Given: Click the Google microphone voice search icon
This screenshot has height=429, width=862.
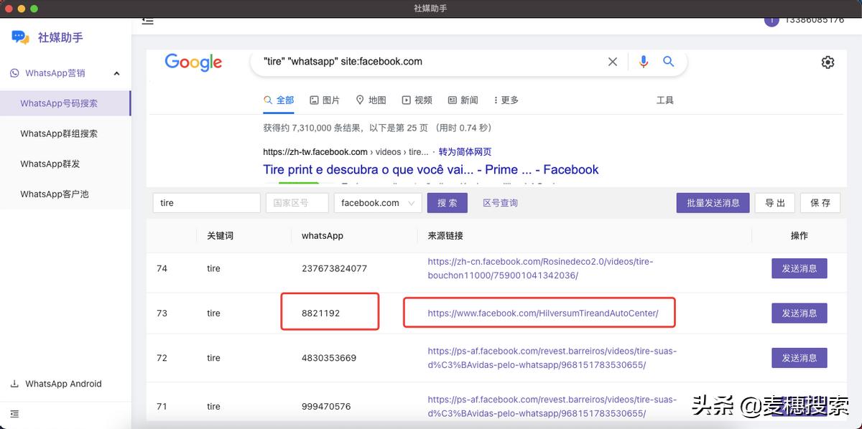Looking at the screenshot, I should coord(644,62).
